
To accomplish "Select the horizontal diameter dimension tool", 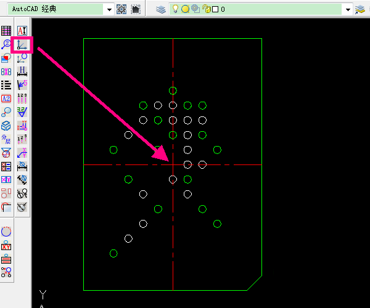I will coord(22,166).
